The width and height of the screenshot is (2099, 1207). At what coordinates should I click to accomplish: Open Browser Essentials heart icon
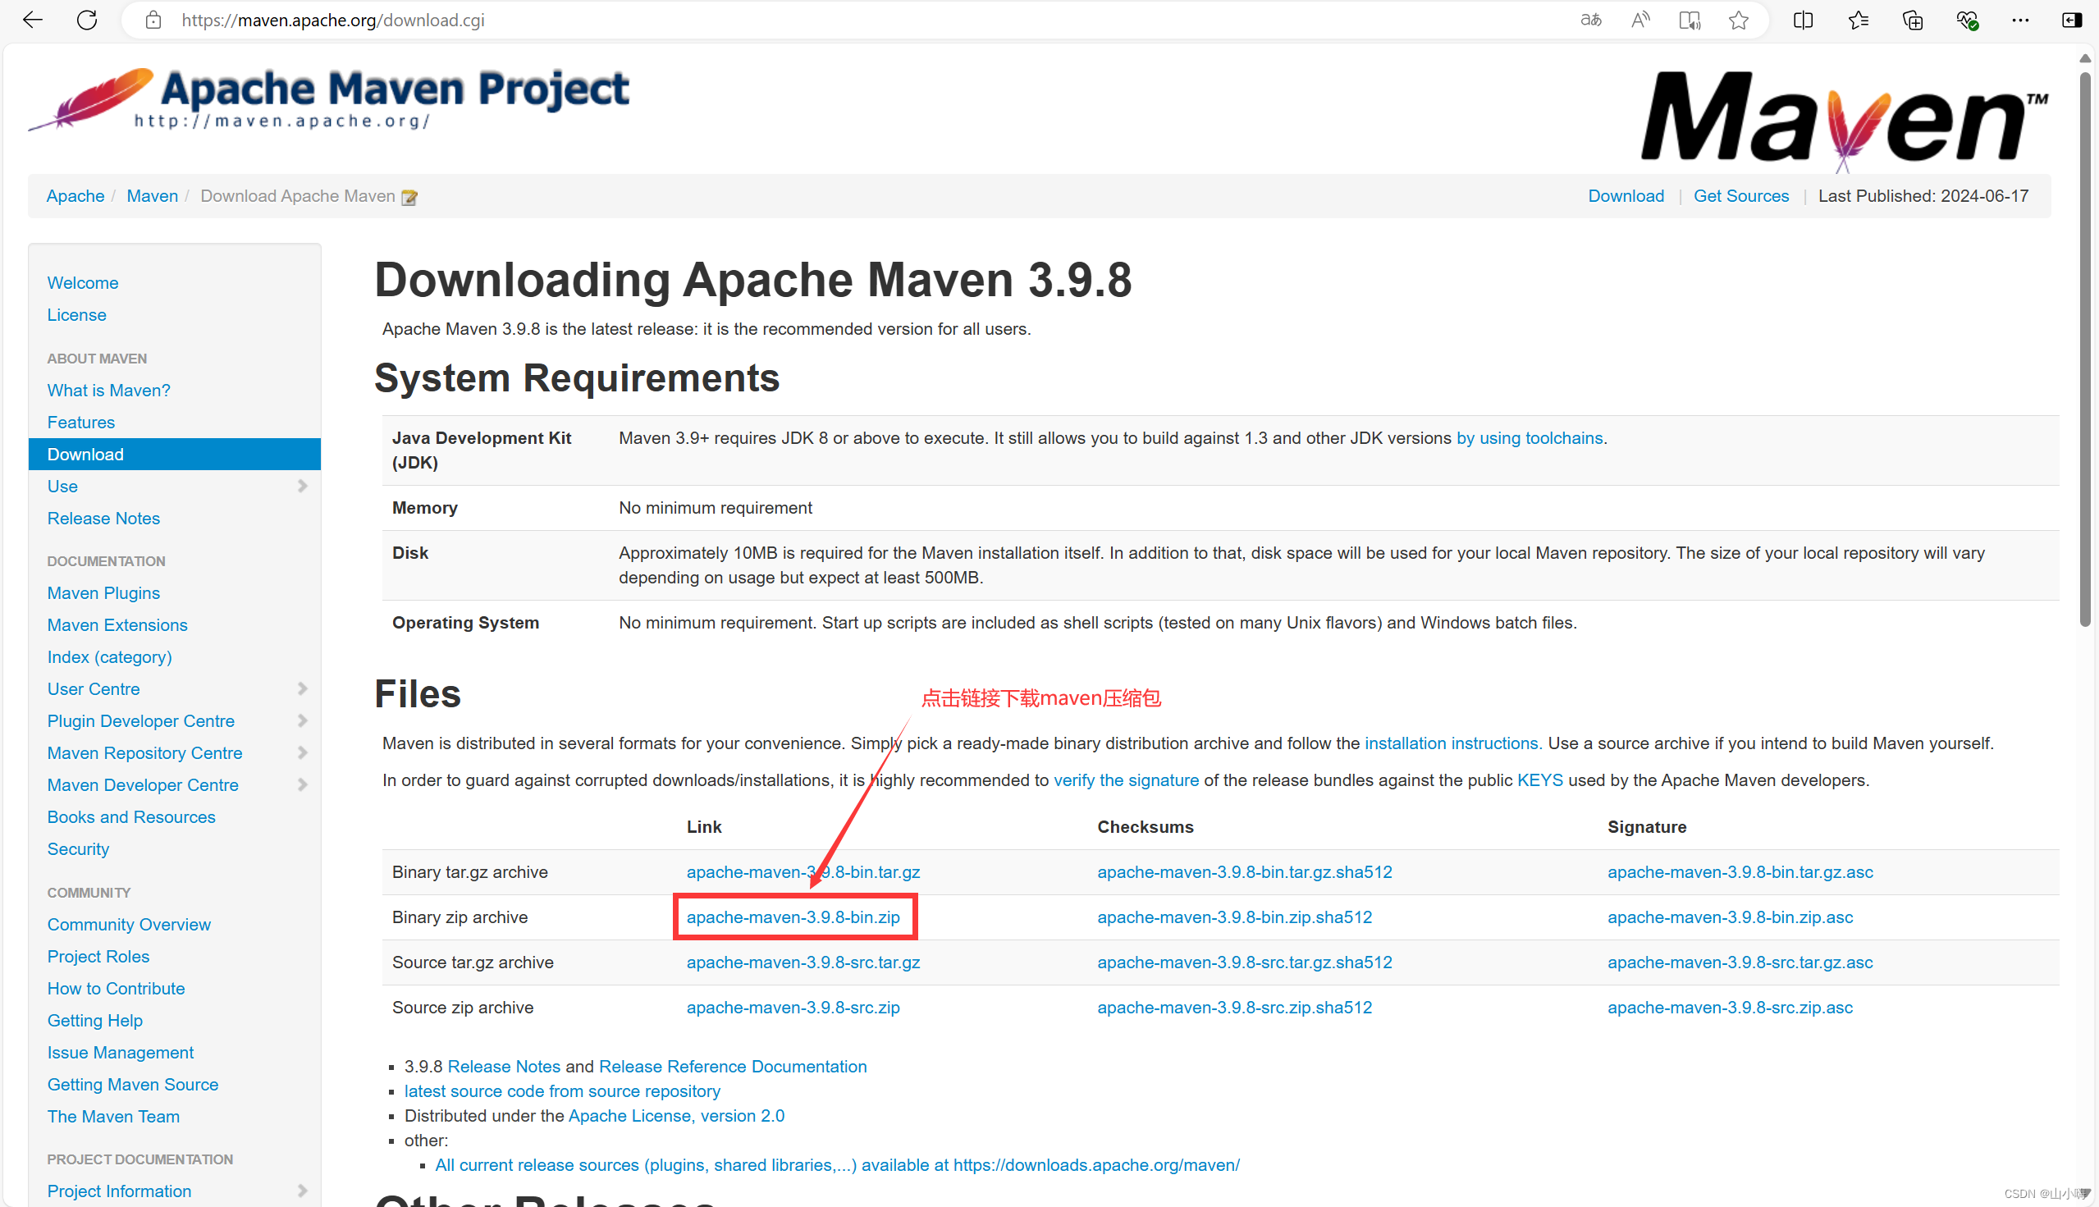[1966, 20]
